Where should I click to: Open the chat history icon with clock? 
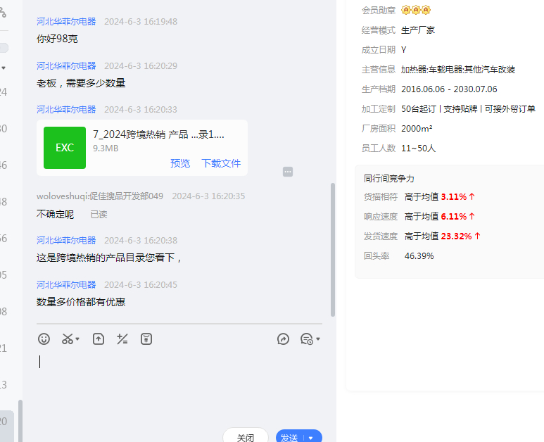[x=306, y=339]
